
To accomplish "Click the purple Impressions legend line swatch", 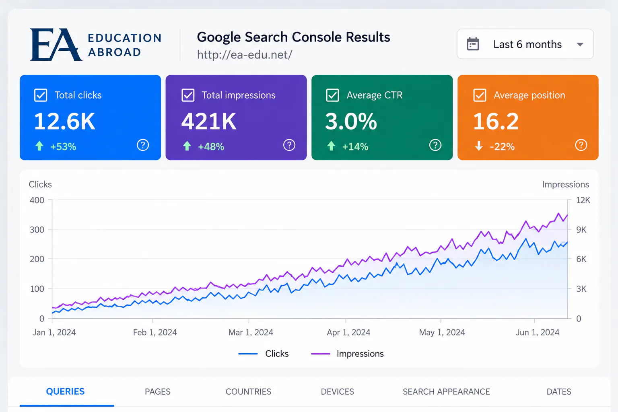I will click(x=320, y=354).
